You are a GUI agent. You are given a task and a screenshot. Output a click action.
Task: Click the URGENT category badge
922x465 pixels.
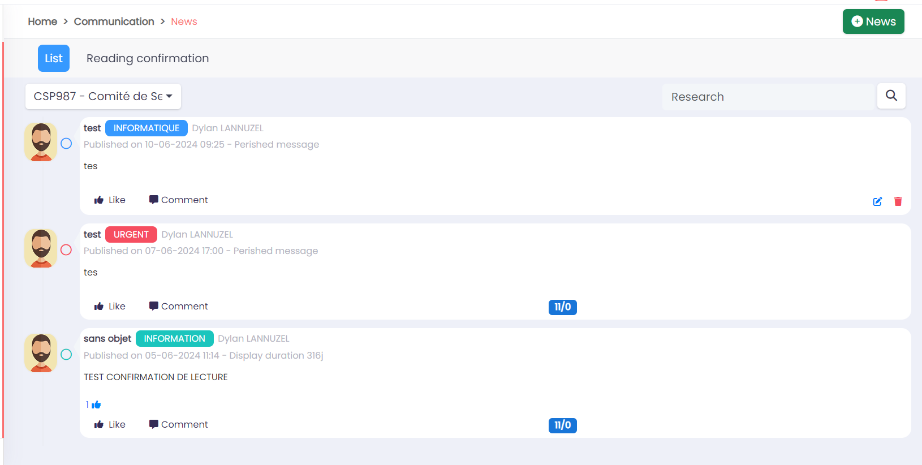coord(131,235)
